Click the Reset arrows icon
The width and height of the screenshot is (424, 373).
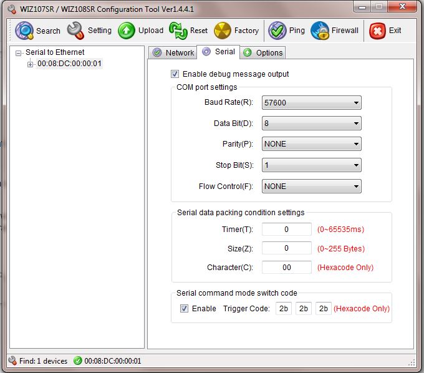coord(178,31)
